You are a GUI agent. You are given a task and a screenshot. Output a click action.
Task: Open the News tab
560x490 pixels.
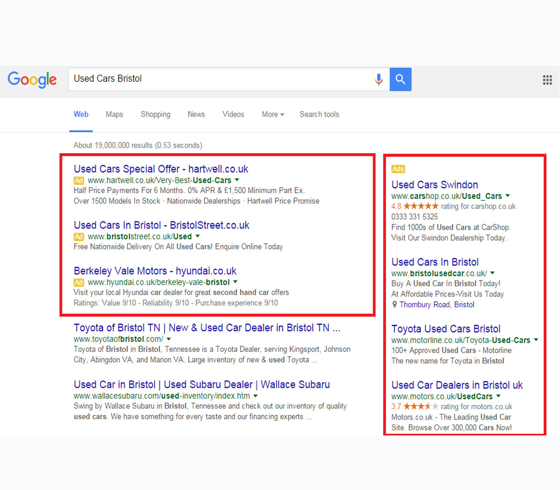pos(196,114)
